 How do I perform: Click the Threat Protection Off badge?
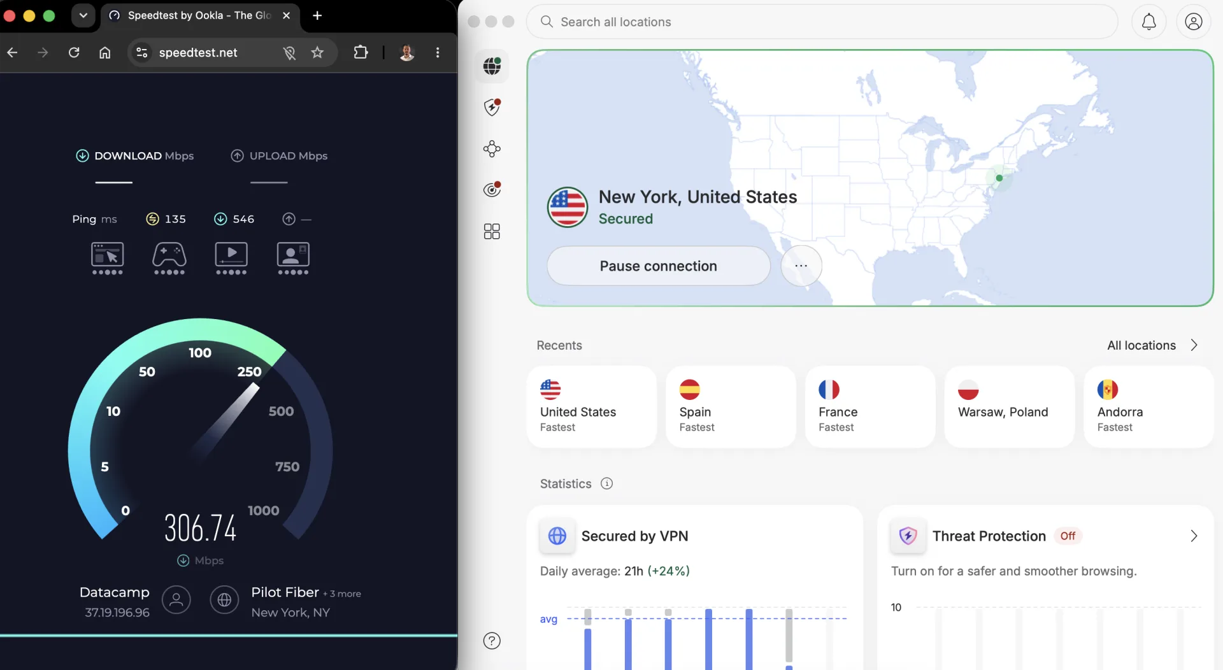pos(1068,536)
